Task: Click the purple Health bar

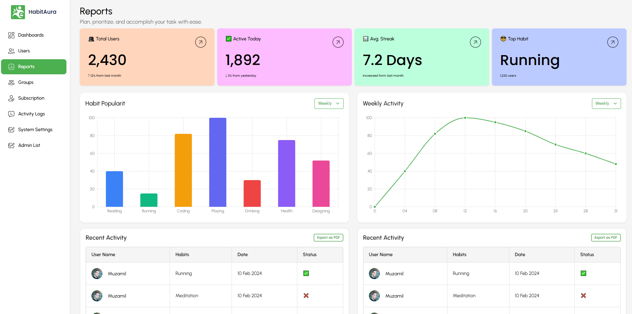Action: point(287,173)
